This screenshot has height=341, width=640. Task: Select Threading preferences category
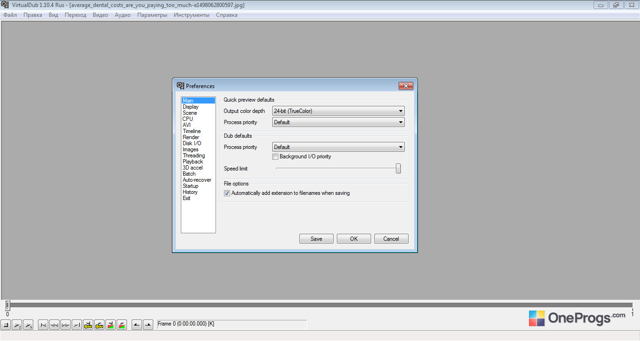click(x=198, y=156)
